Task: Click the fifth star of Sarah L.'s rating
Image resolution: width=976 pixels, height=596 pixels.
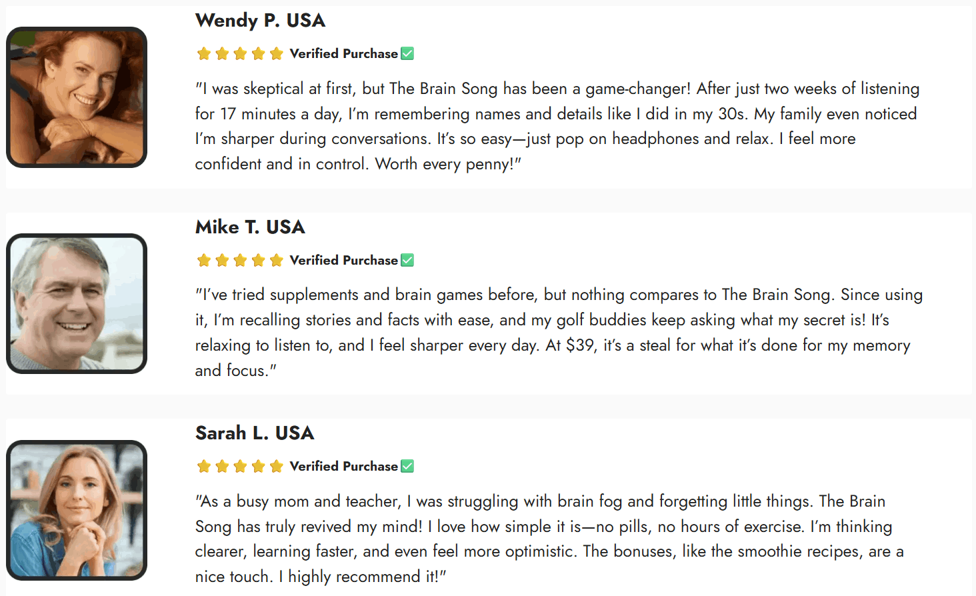Action: coord(277,467)
